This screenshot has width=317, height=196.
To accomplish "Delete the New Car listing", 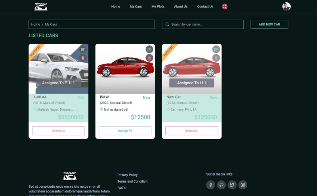I will pos(216,58).
